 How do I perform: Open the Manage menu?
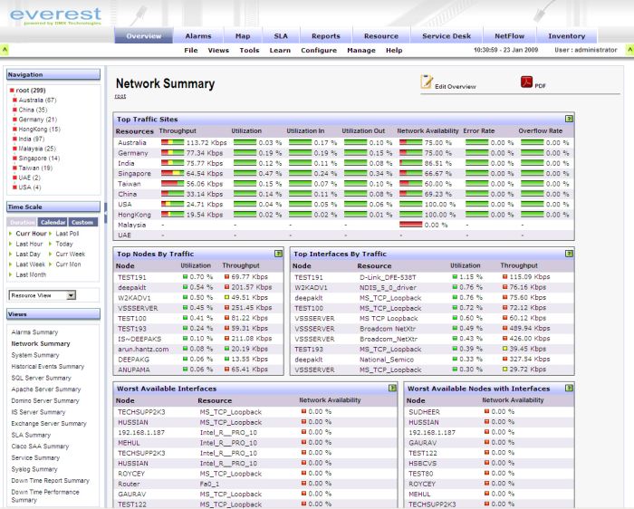361,50
